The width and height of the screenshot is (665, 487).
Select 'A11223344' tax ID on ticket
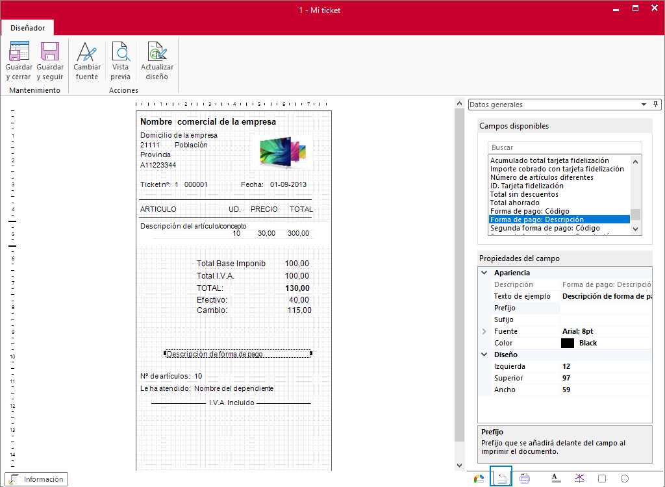[x=158, y=165]
